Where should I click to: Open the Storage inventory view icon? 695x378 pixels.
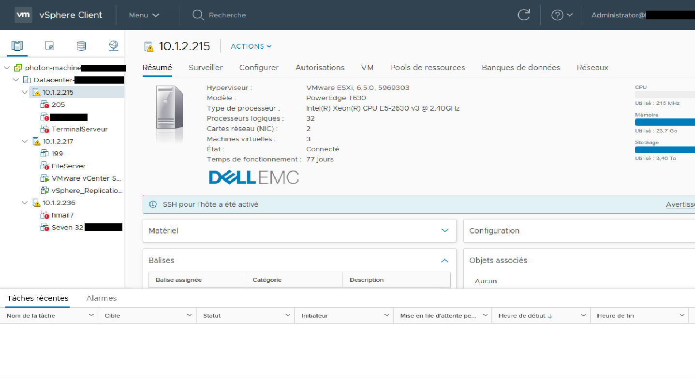pos(81,46)
